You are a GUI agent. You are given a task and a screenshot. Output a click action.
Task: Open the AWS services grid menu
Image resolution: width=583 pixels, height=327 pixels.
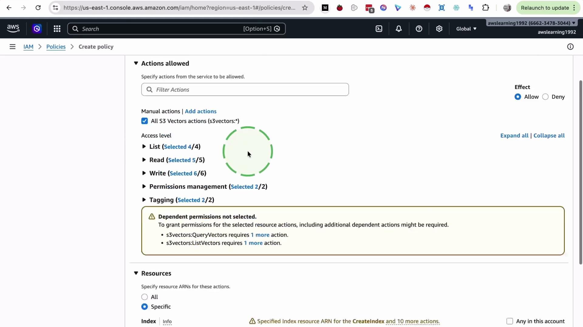pyautogui.click(x=57, y=29)
